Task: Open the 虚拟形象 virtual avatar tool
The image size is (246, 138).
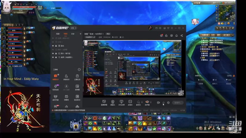Action: [x=56, y=98]
